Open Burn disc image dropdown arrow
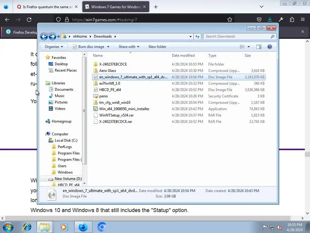The height and width of the screenshot is (233, 310). 108,47
